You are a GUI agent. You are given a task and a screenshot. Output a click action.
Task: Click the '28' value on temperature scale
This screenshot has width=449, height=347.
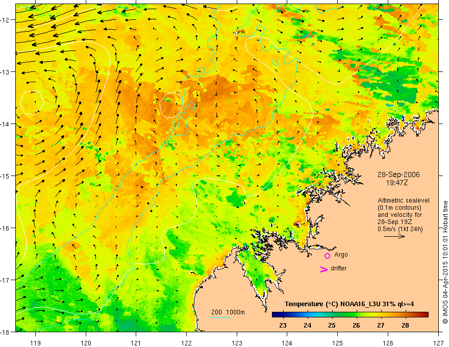(405, 325)
